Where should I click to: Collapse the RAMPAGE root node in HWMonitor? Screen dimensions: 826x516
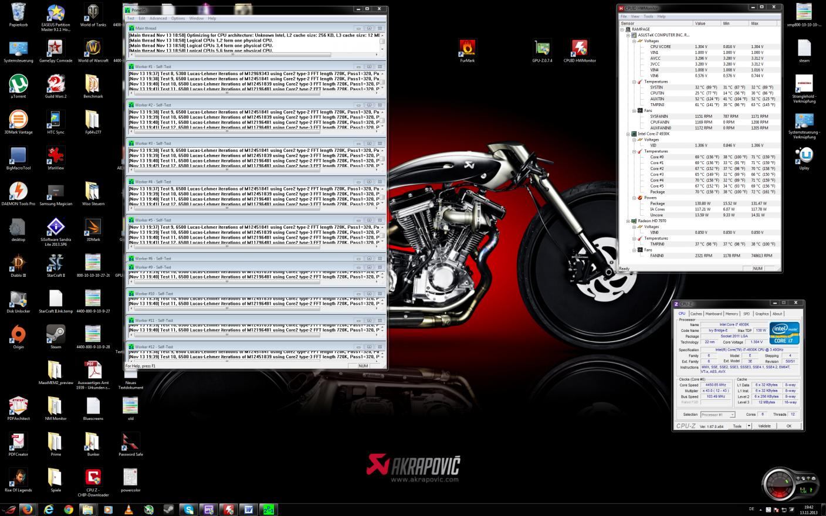coord(622,29)
